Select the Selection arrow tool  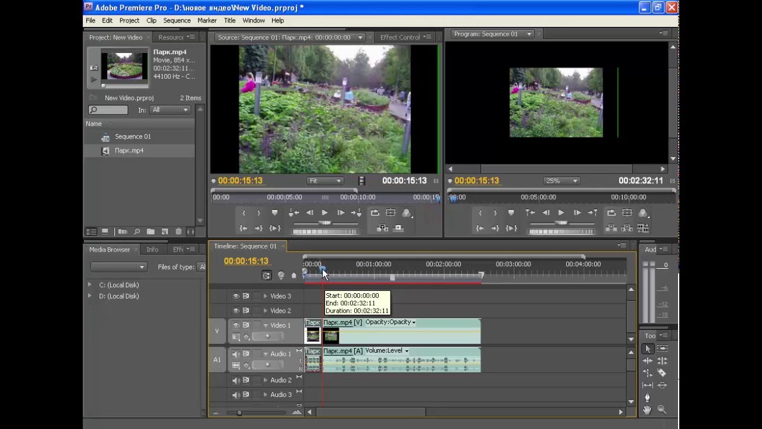(x=648, y=349)
